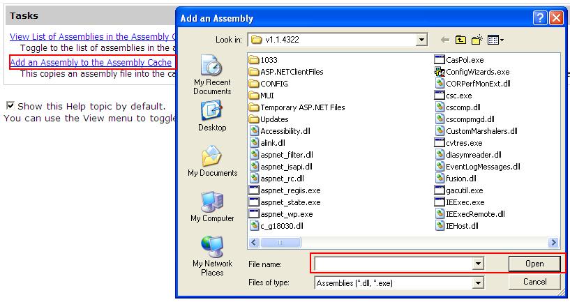Image resolution: width=570 pixels, height=302 pixels.
Task: Expand the File name dropdown arrow
Action: [478, 264]
